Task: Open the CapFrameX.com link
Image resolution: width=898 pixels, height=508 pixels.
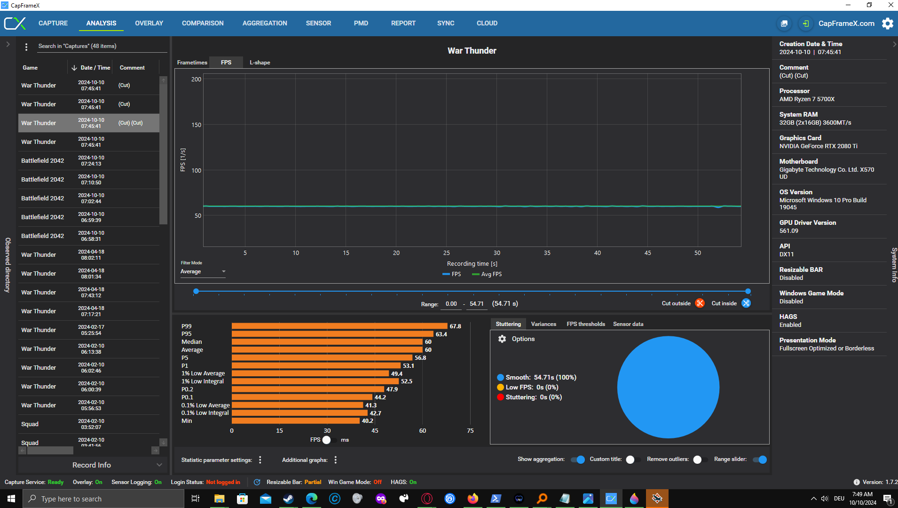Action: [846, 24]
